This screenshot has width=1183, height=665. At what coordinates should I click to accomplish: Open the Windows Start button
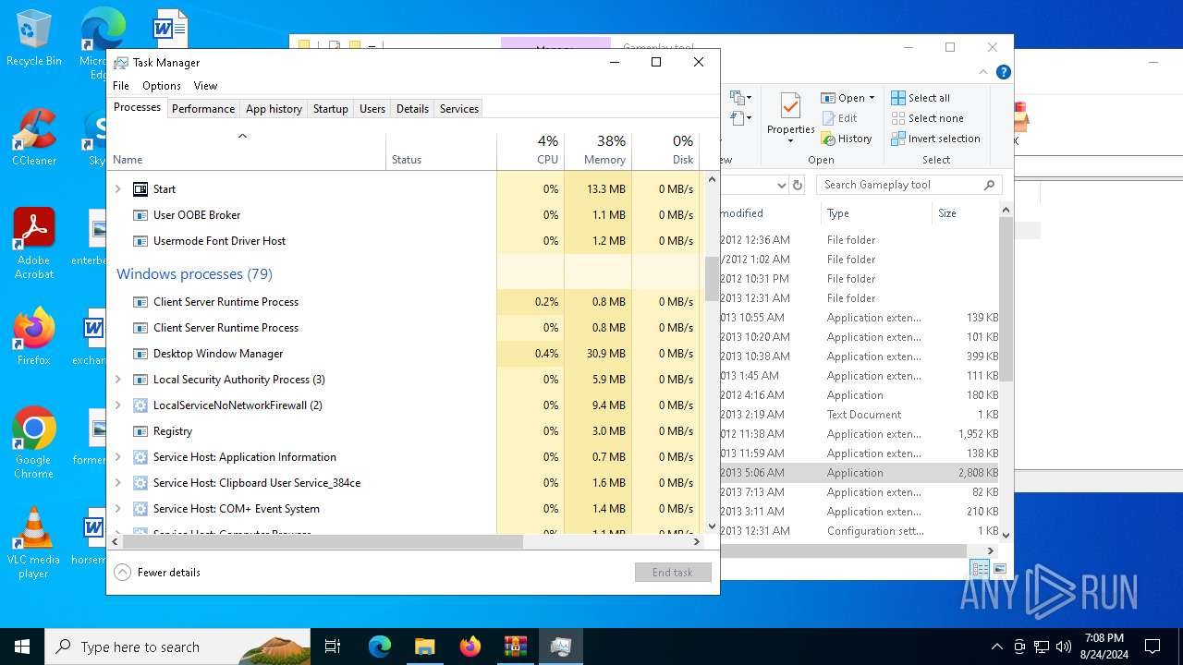(x=22, y=647)
